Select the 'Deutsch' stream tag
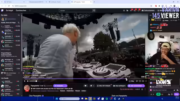180x101 pixels. pos(62,91)
